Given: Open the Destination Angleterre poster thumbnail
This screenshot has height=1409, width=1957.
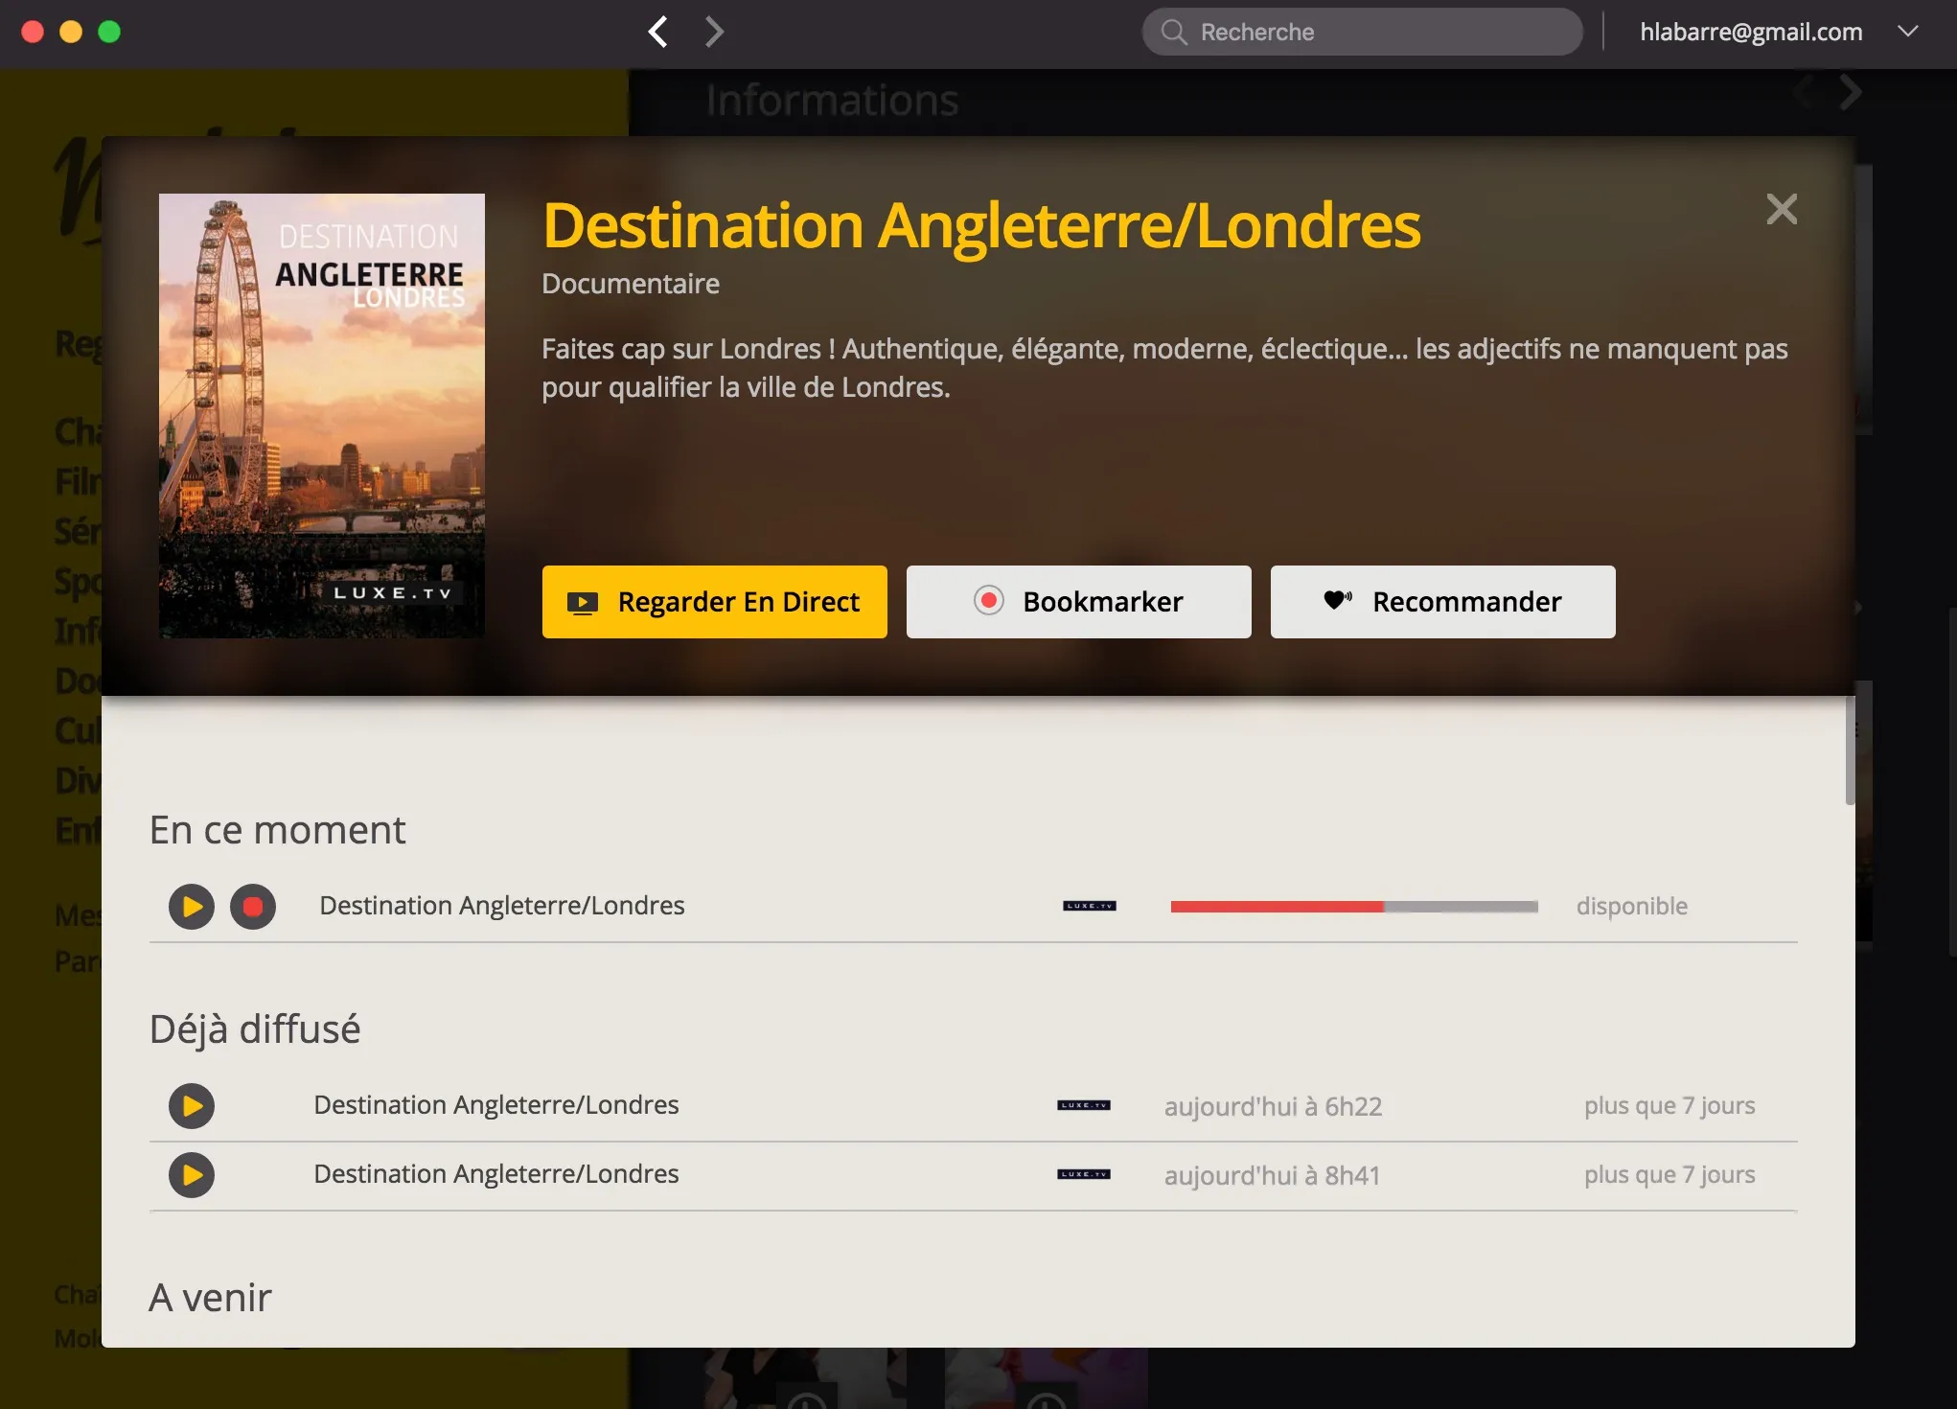Looking at the screenshot, I should [x=322, y=416].
